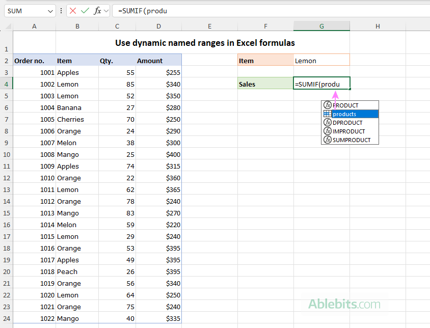Screen dimensions: 430x328
Task: Open the Name Box dropdown showing SUM
Action: tap(49, 11)
